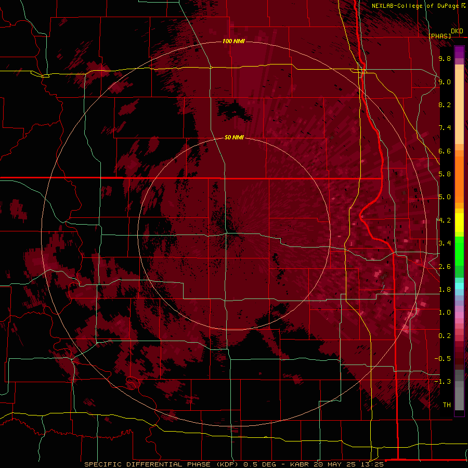The width and height of the screenshot is (468, 468).
Task: Select the 50 NMI range ring label
Action: (x=234, y=137)
